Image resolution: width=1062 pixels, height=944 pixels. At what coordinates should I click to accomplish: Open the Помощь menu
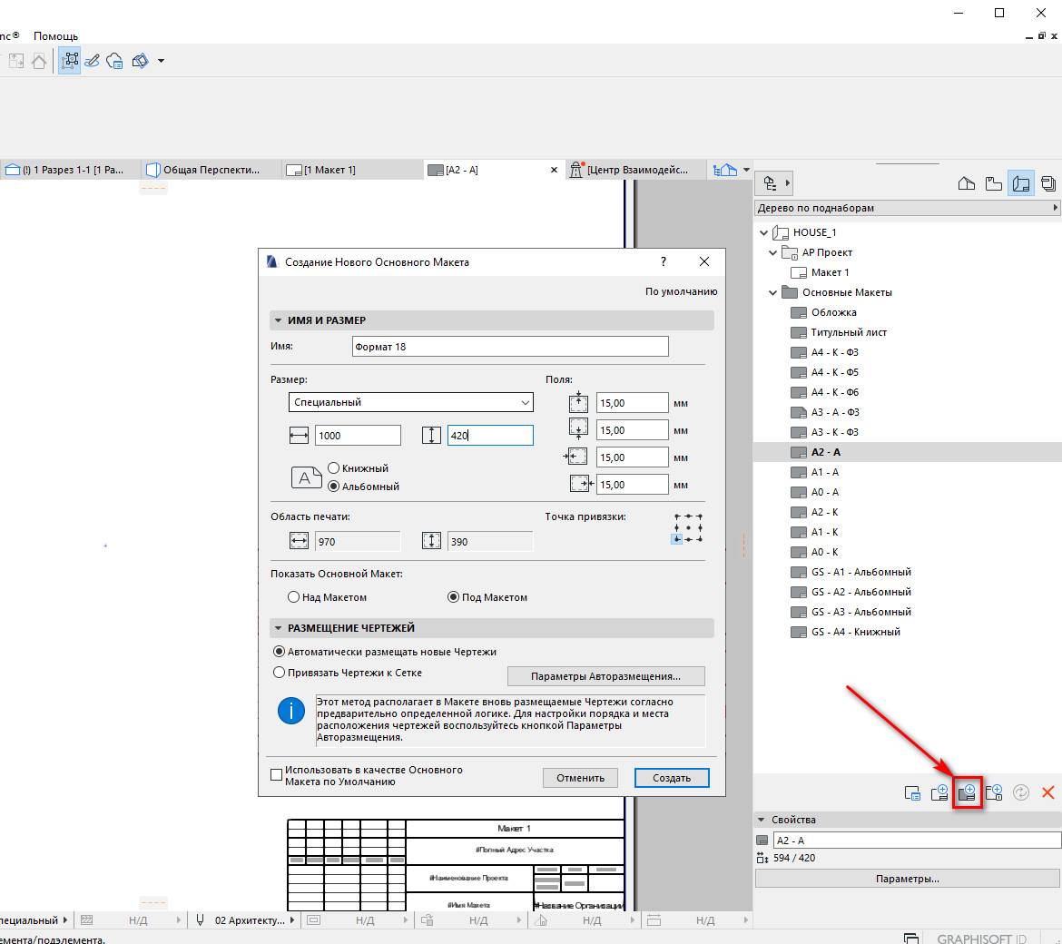click(55, 36)
